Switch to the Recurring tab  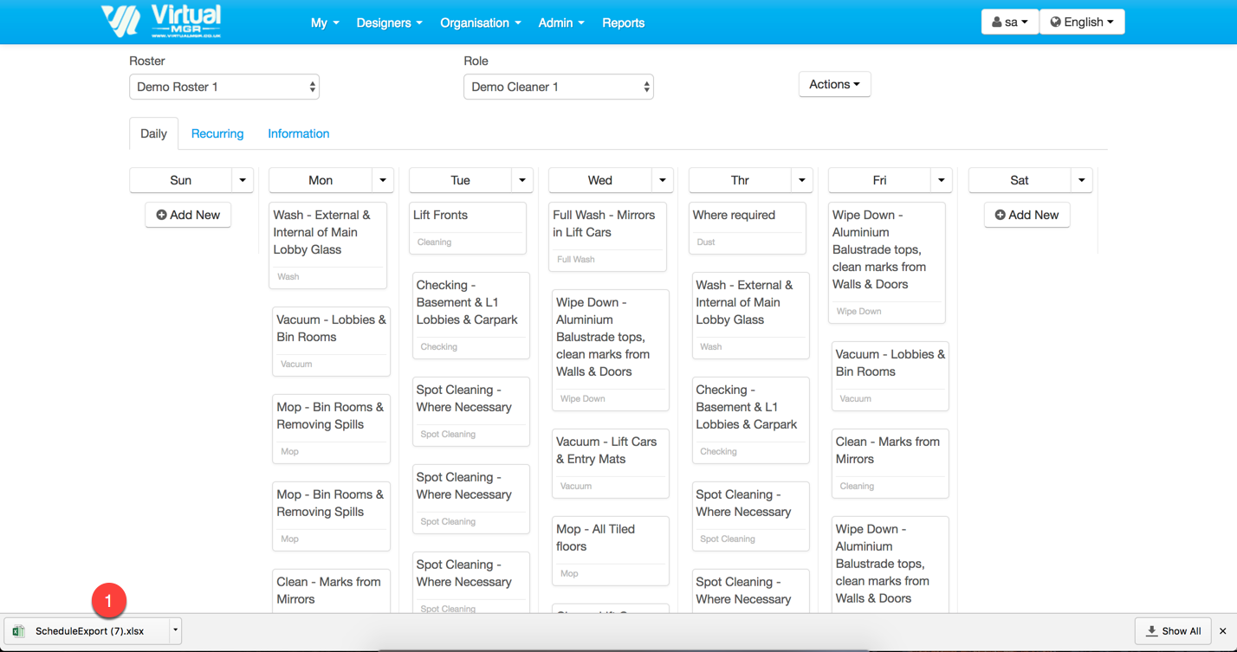[x=217, y=133]
